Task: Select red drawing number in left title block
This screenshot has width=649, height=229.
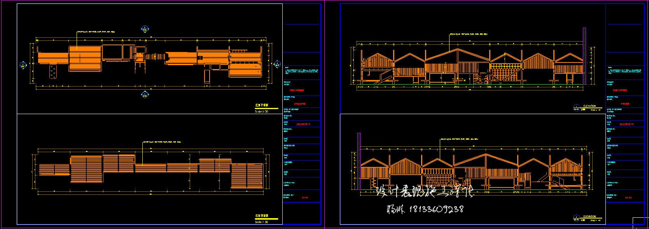Action: (x=305, y=198)
